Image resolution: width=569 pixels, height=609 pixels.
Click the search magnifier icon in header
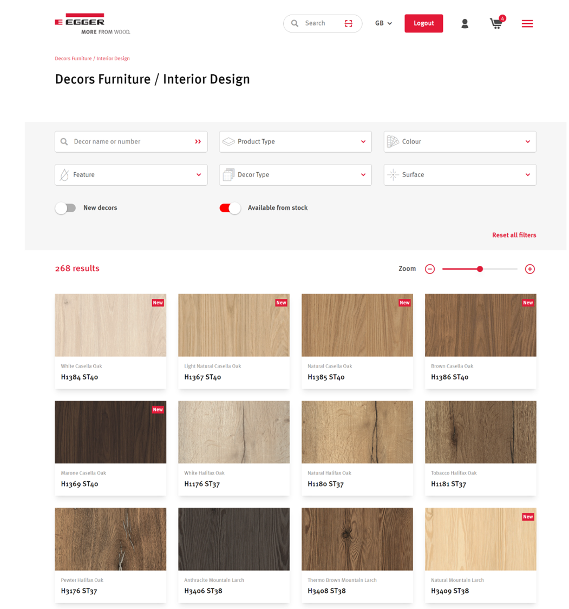pos(295,23)
